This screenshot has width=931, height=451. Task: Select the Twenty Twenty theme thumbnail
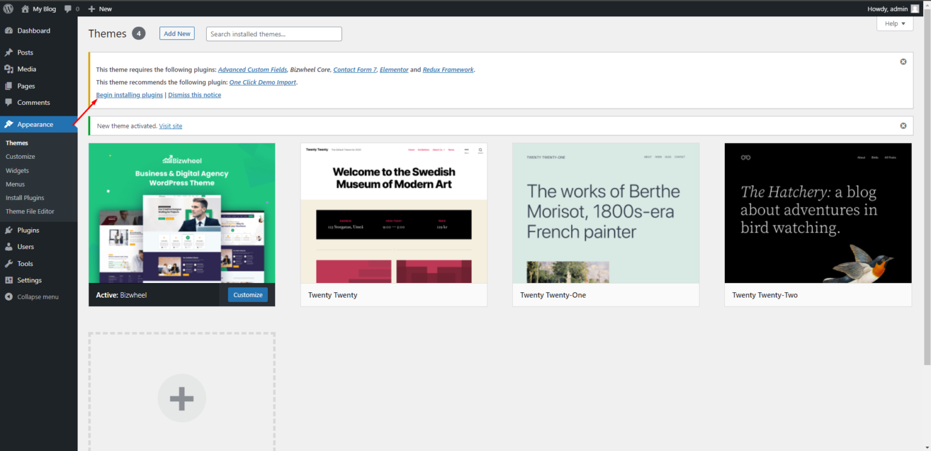point(394,213)
